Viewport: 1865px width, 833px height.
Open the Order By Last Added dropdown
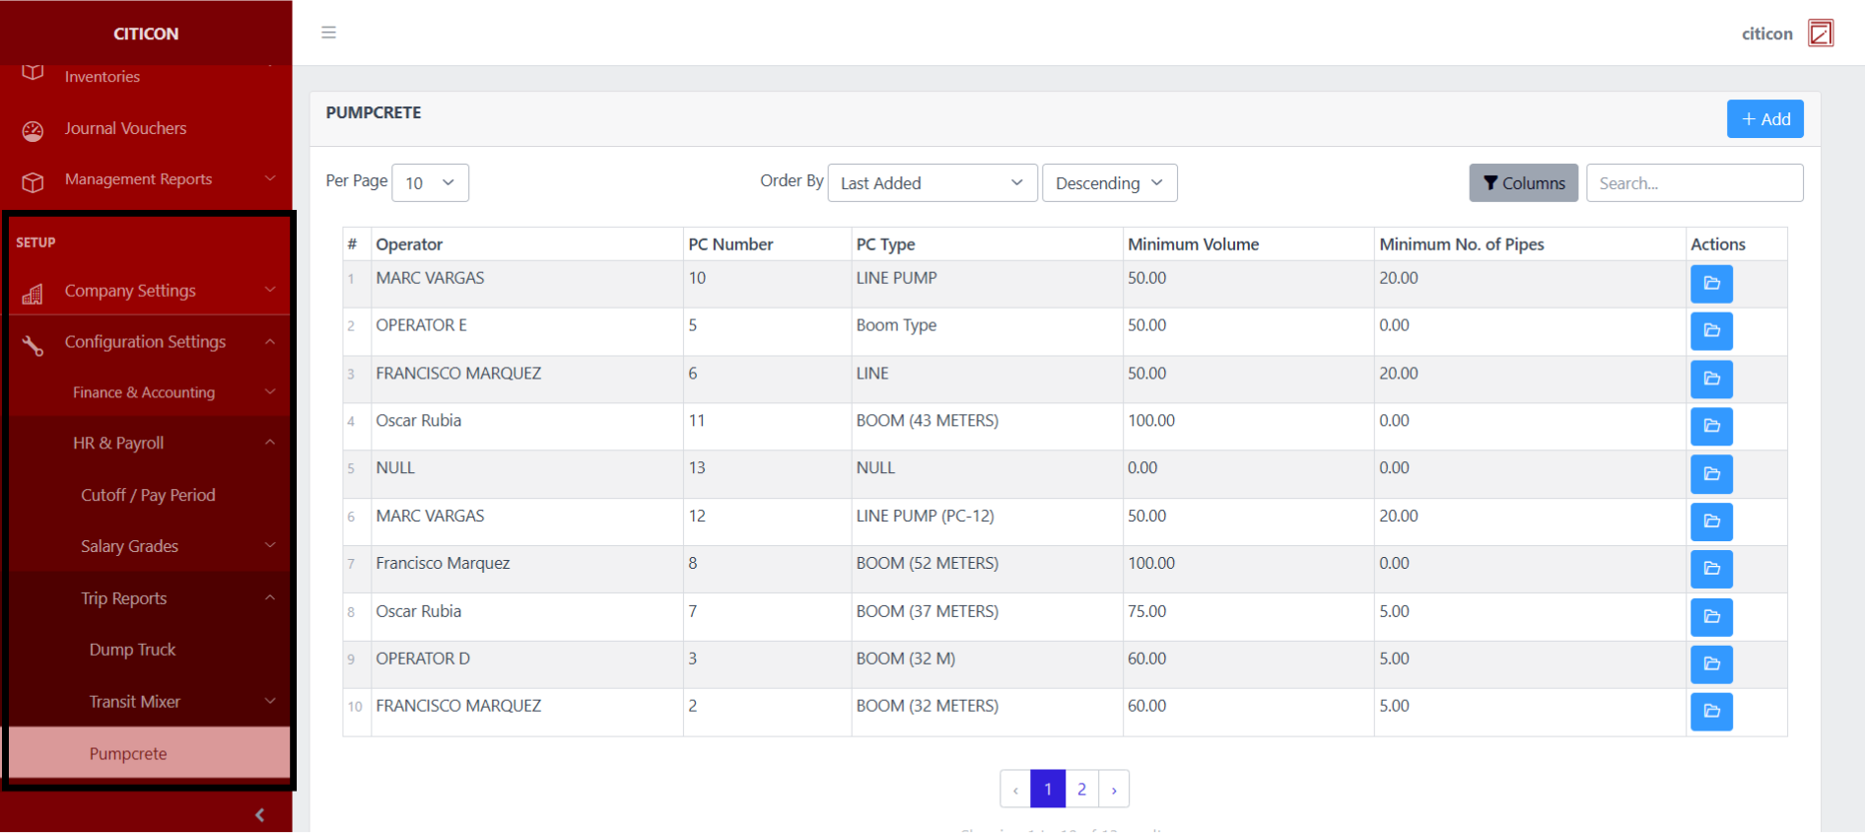click(x=932, y=183)
